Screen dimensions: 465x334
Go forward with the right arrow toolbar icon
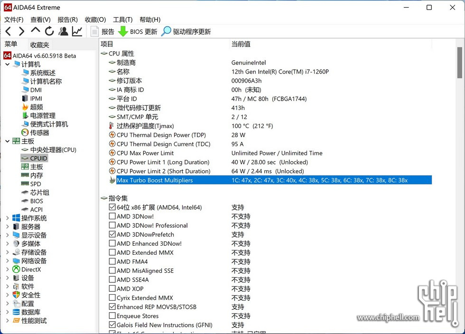click(x=21, y=31)
